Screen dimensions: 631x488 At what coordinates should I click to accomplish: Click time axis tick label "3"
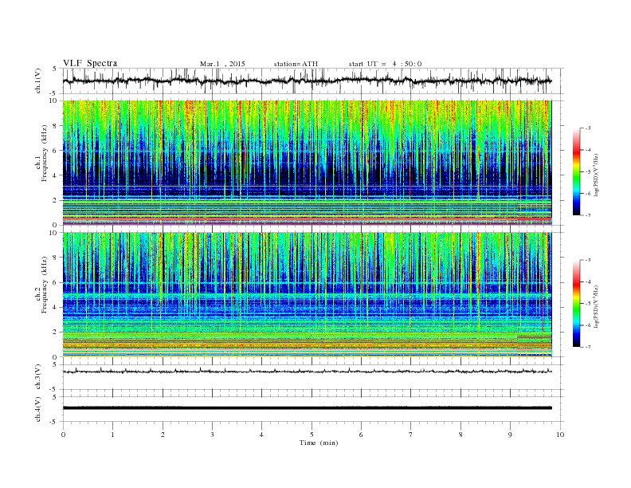(x=212, y=435)
